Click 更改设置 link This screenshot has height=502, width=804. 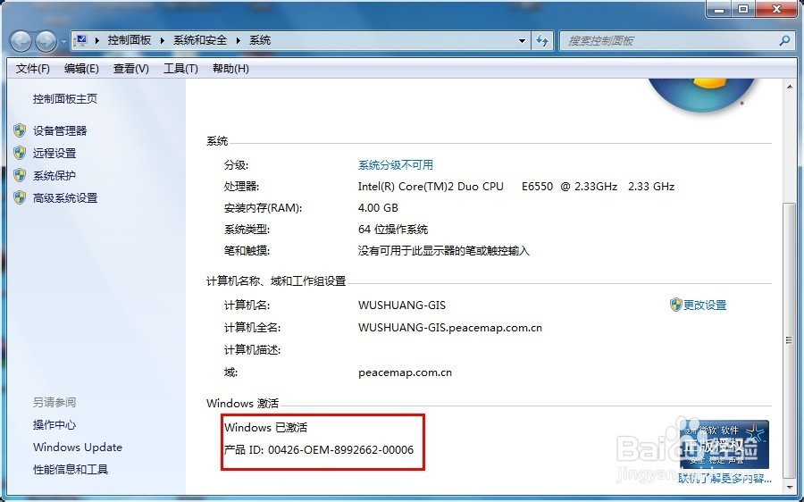(705, 305)
